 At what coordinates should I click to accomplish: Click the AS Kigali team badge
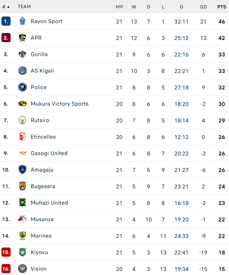22,71
